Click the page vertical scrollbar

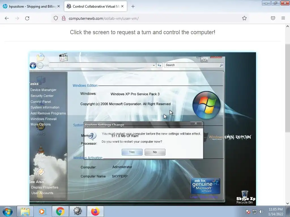pyautogui.click(x=287, y=88)
